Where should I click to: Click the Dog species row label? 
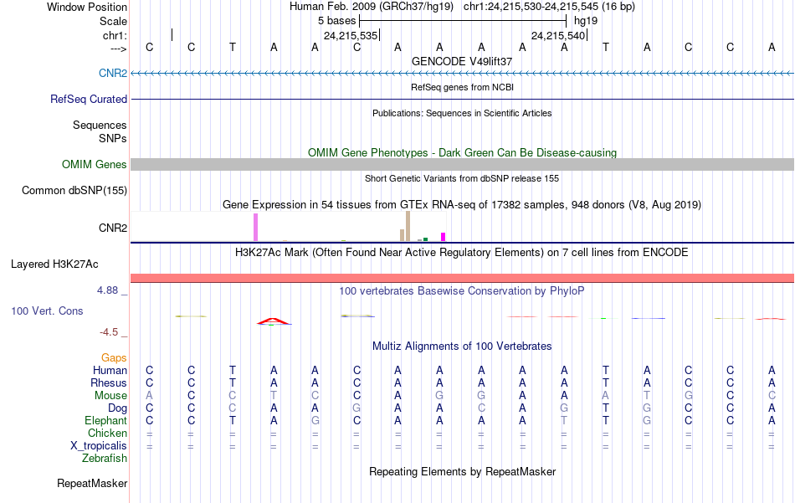[x=117, y=408]
